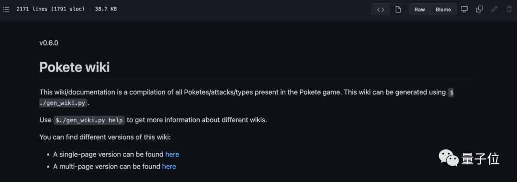517x182 pixels.
Task: Open the Raw file view
Action: tap(419, 10)
